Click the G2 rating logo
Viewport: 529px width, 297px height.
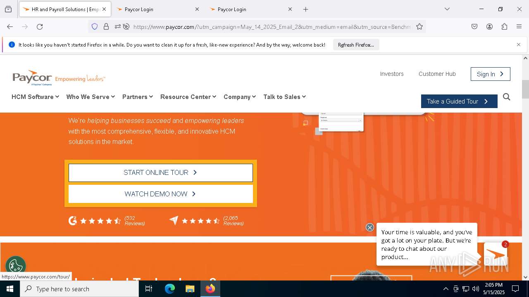click(x=73, y=221)
